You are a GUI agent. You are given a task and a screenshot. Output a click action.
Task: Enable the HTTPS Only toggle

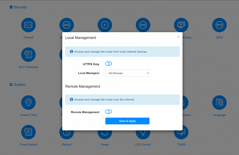point(108,64)
